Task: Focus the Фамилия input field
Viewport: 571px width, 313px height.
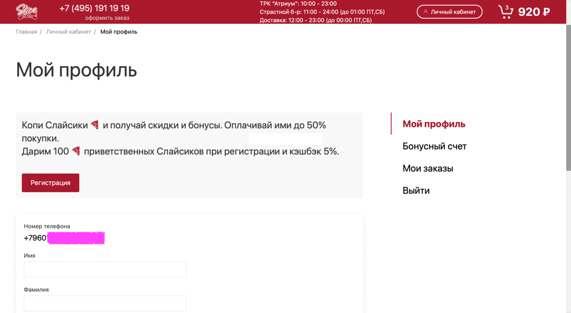Action: point(105,303)
